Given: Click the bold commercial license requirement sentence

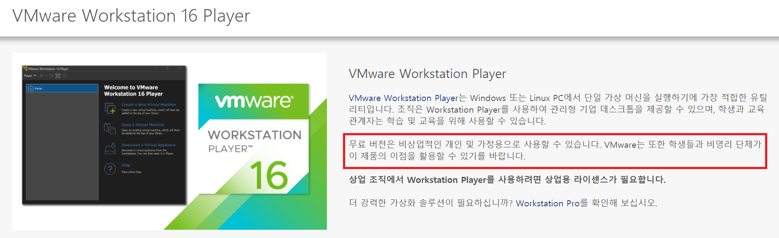Looking at the screenshot, I should (507, 179).
